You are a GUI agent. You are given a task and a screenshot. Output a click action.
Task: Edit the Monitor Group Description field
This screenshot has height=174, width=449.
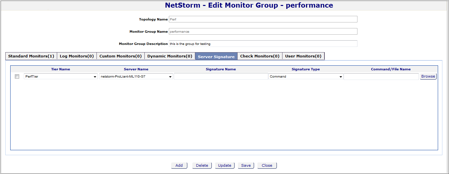point(263,44)
